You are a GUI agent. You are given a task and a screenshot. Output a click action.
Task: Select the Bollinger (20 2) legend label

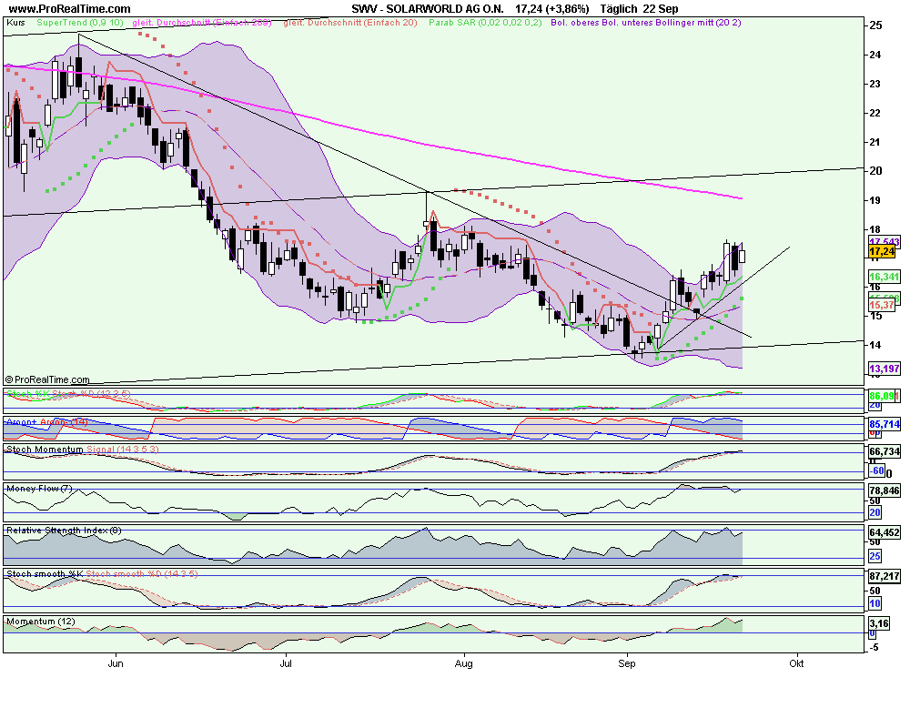coord(646,23)
